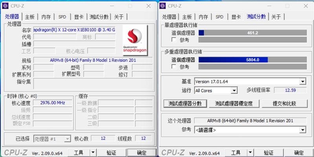Close the right CPU-Z benchmark window
This screenshot has height=157, width=314.
click(x=306, y=6)
